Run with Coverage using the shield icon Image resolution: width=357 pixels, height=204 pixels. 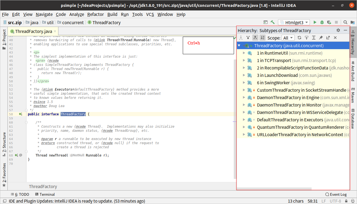point(329,23)
